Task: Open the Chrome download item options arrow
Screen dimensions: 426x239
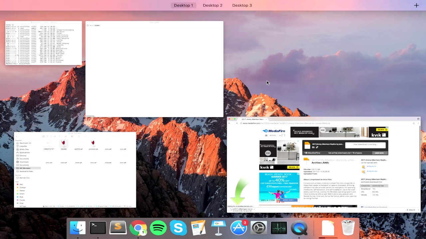Action: (x=254, y=210)
